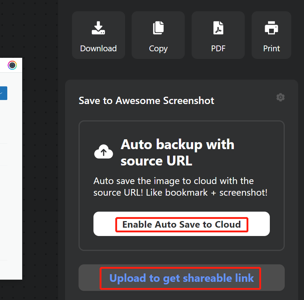304x300 pixels.
Task: Choose the Print text label
Action: [271, 48]
